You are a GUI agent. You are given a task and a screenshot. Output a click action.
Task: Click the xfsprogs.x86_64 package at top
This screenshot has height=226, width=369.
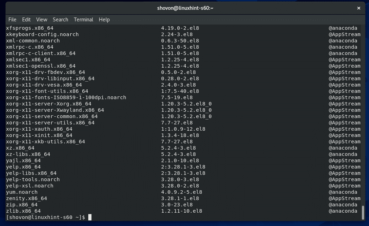click(x=30, y=28)
